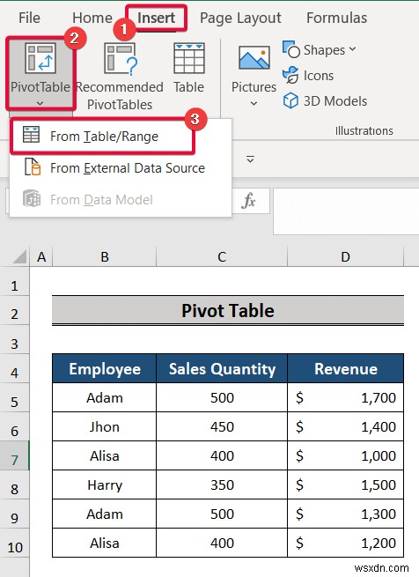Select Alisa in row 7
The height and width of the screenshot is (577, 419).
point(105,455)
